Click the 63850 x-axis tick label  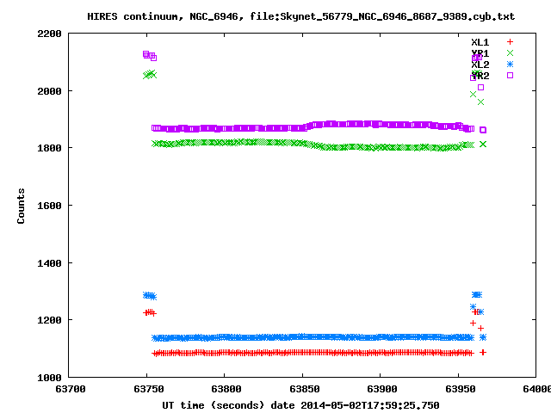click(x=304, y=389)
